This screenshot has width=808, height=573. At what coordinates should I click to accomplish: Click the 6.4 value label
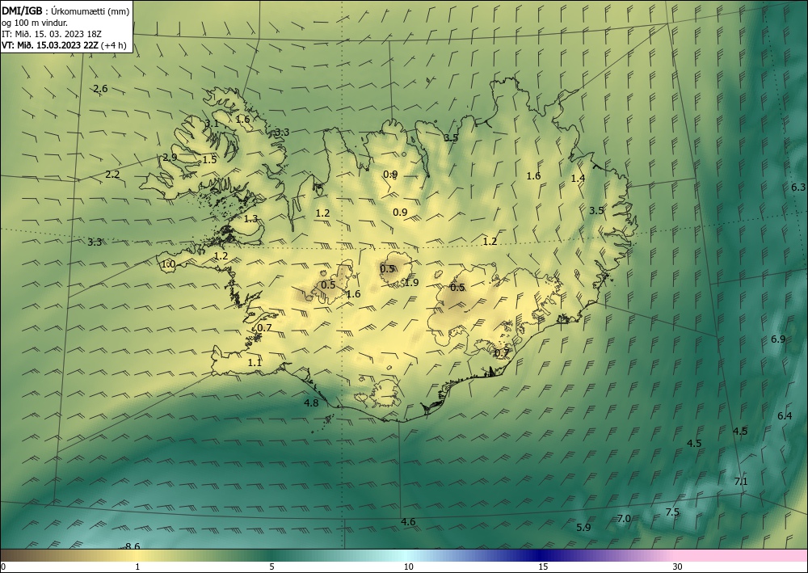(785, 416)
